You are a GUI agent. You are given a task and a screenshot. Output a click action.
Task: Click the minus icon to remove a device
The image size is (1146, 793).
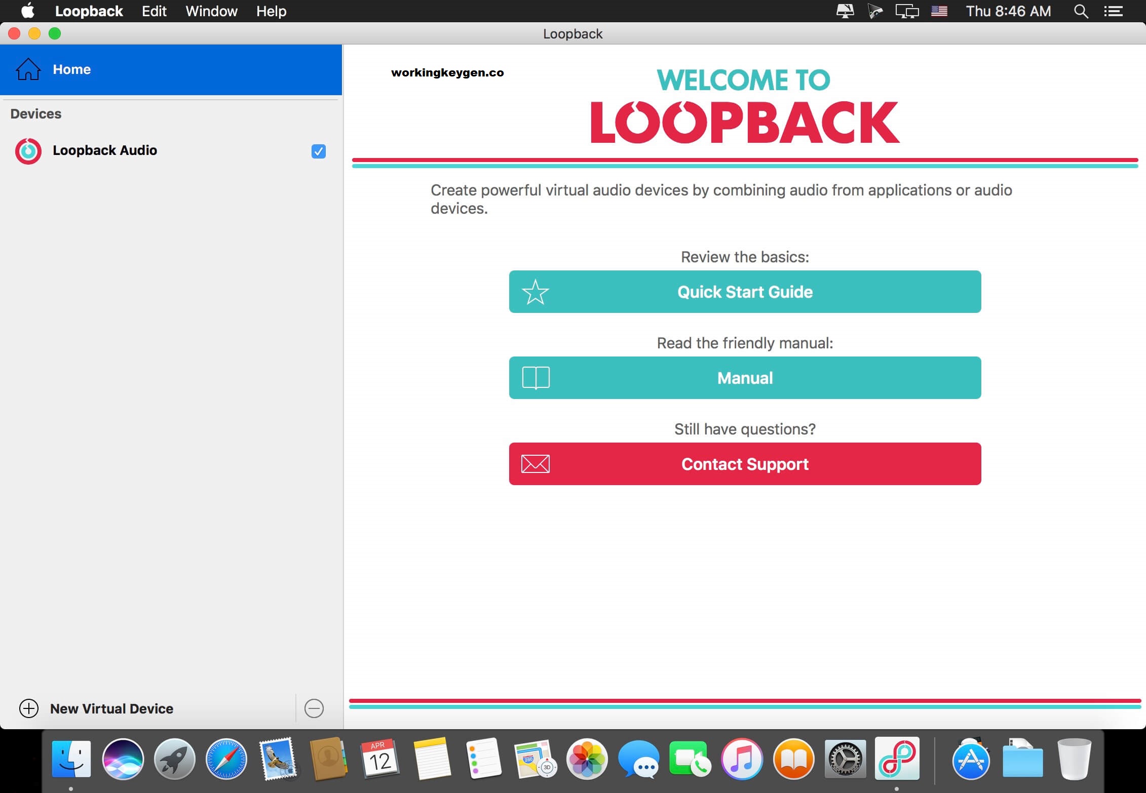coord(314,708)
